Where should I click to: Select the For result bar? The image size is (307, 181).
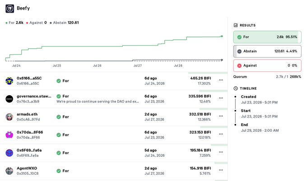click(x=267, y=37)
